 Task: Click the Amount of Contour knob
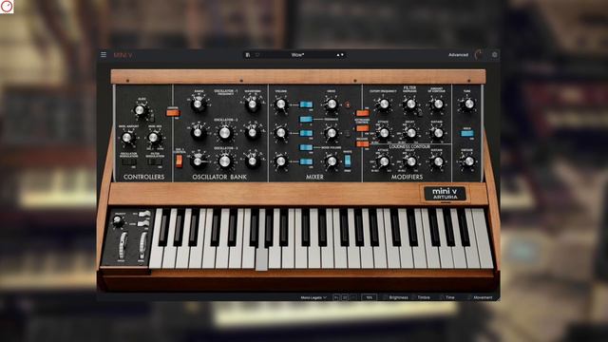pyautogui.click(x=438, y=104)
